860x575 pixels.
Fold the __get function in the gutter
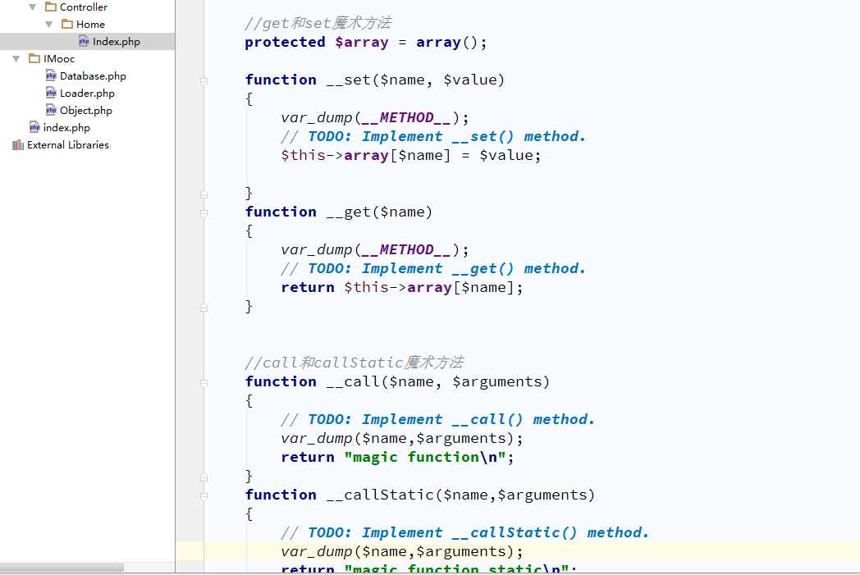tap(204, 214)
